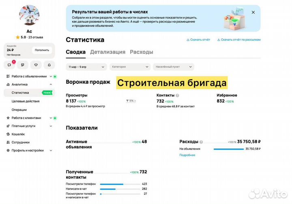This screenshot has width=292, height=204.
Task: Open Статистика in the sidebar
Action: click(29, 93)
